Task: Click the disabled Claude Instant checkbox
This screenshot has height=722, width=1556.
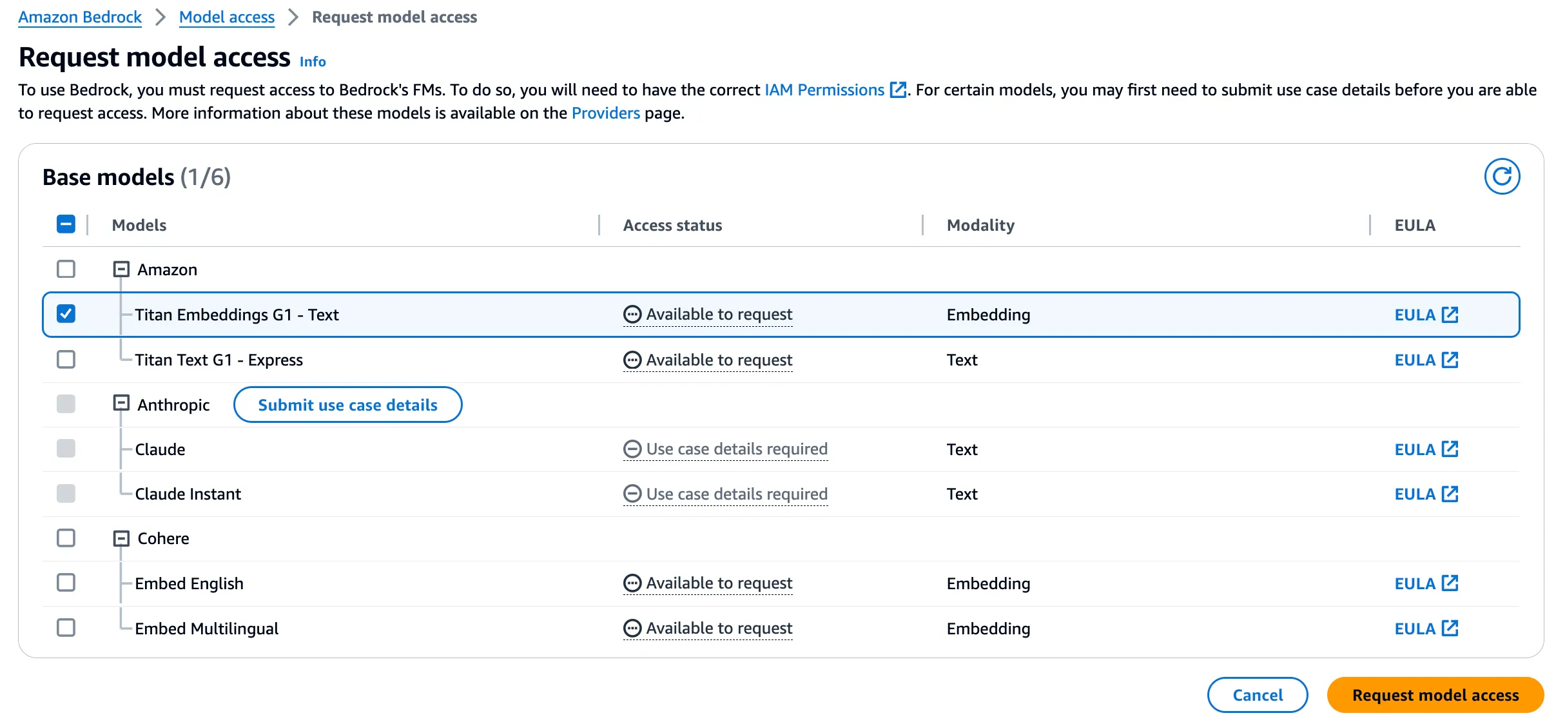Action: pos(66,494)
